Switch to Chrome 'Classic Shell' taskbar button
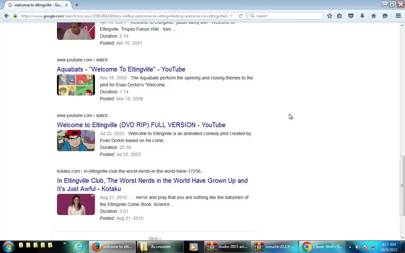 [322, 247]
